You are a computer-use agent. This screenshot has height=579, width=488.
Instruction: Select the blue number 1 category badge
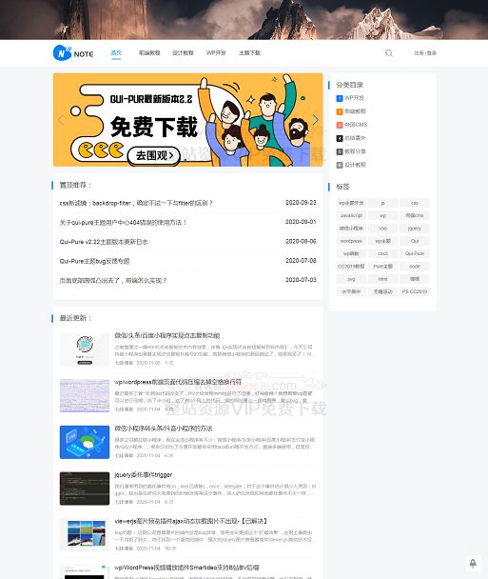[340, 98]
